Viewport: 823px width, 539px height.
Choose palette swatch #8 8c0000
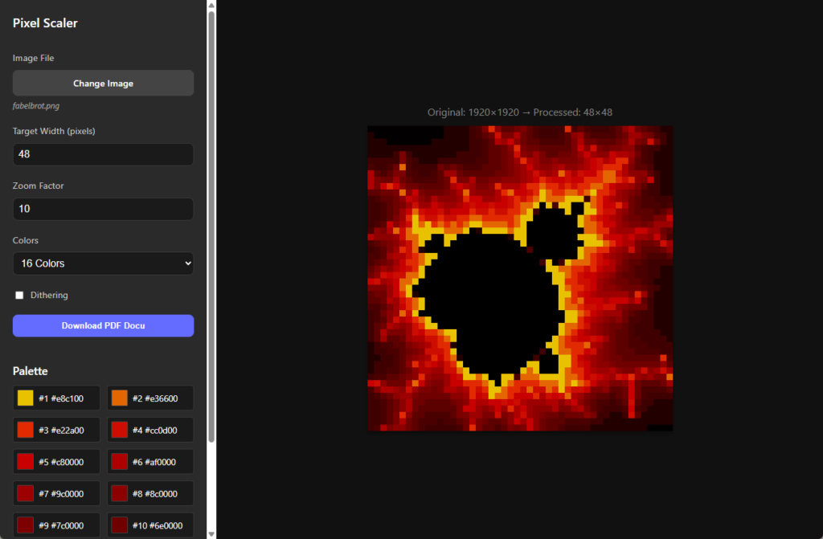(x=120, y=493)
